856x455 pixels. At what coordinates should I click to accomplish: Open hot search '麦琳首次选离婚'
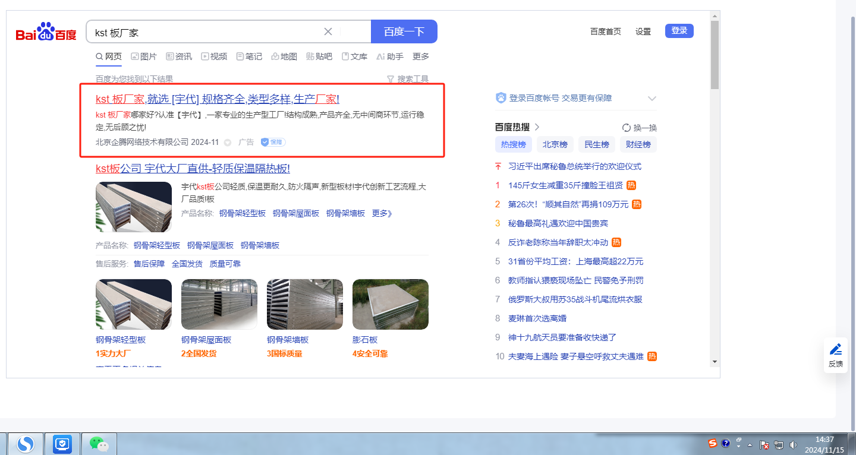(537, 318)
